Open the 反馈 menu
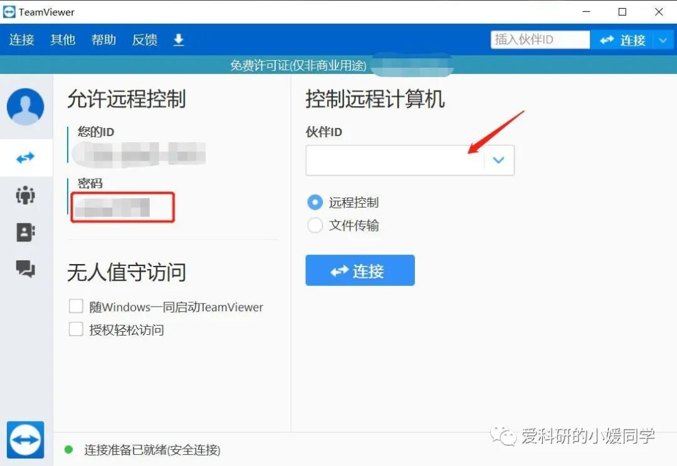677x466 pixels. (145, 40)
